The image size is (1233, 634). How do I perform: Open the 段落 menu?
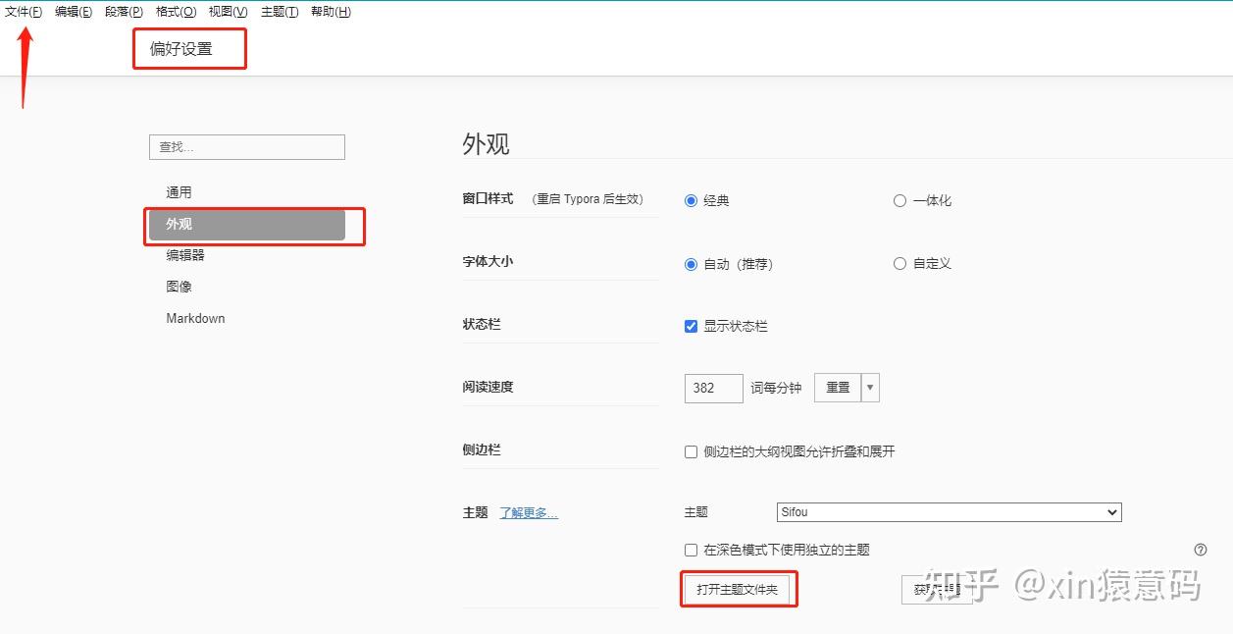tap(123, 11)
